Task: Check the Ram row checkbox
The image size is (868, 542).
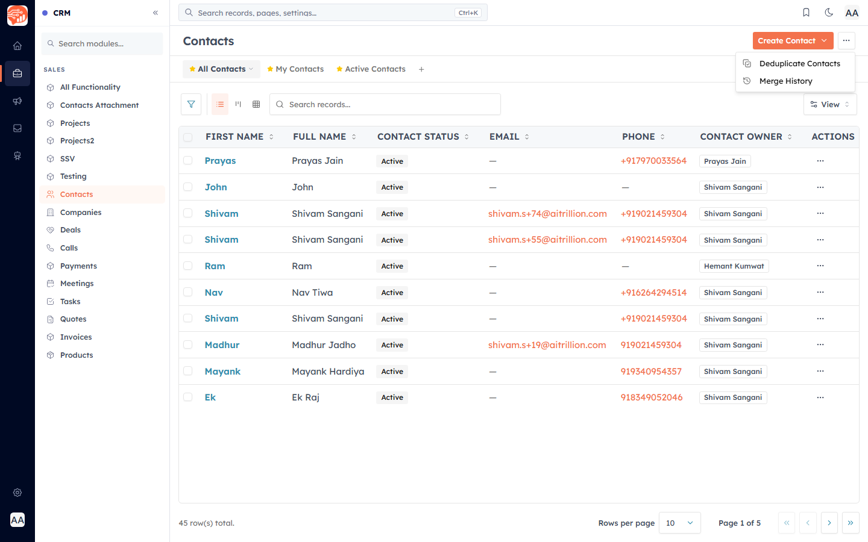Action: (188, 266)
